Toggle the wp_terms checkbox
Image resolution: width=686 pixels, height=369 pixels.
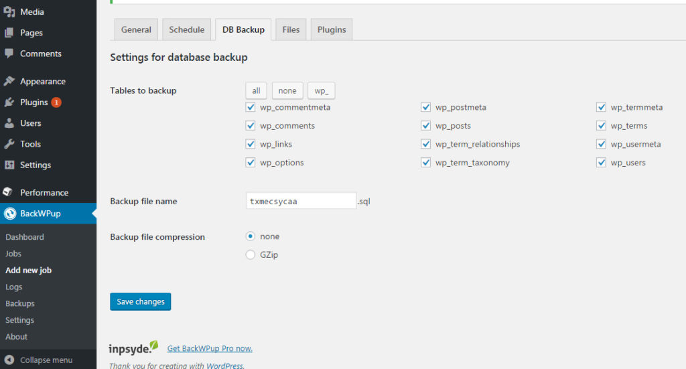point(601,125)
